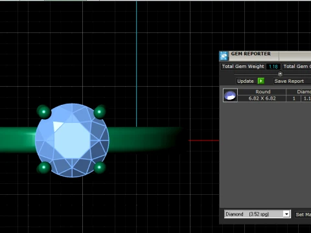Click the Total Gem Weight value 1.18
This screenshot has width=311, height=233.
(x=273, y=67)
